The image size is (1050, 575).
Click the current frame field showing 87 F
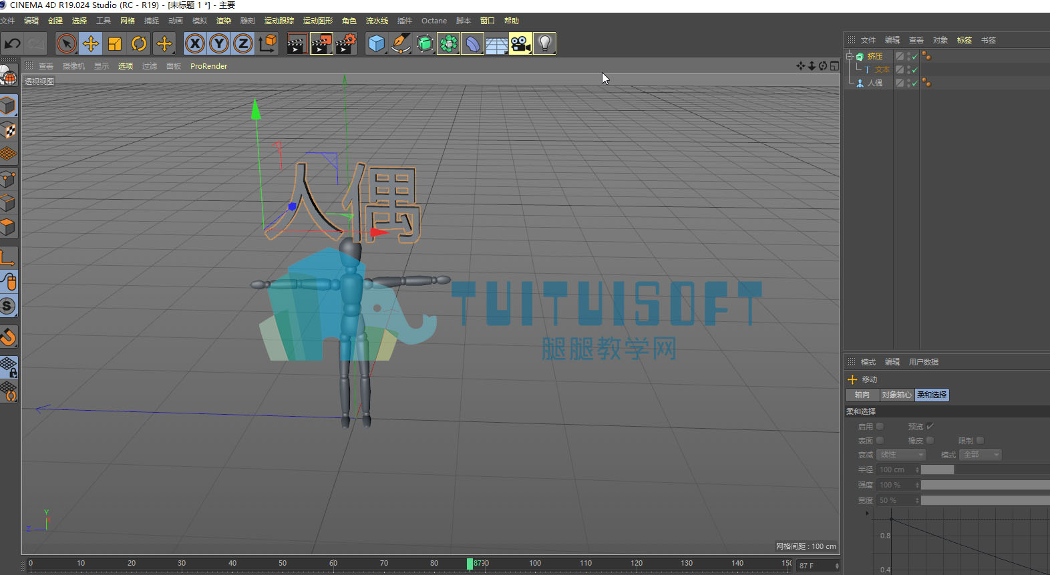[x=818, y=566]
